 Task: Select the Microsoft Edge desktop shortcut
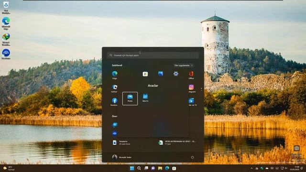coord(6,23)
